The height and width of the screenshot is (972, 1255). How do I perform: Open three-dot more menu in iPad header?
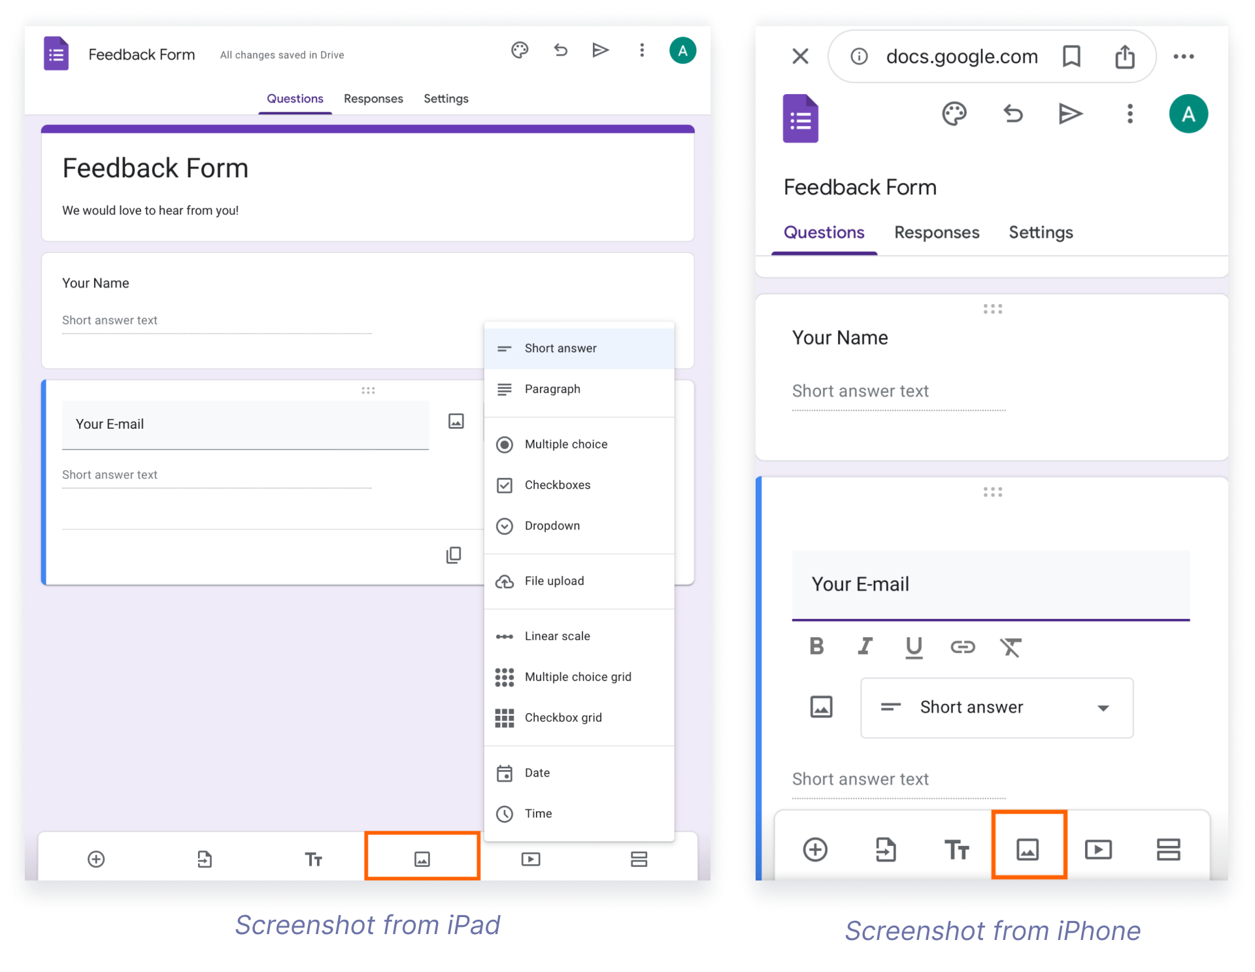[642, 50]
